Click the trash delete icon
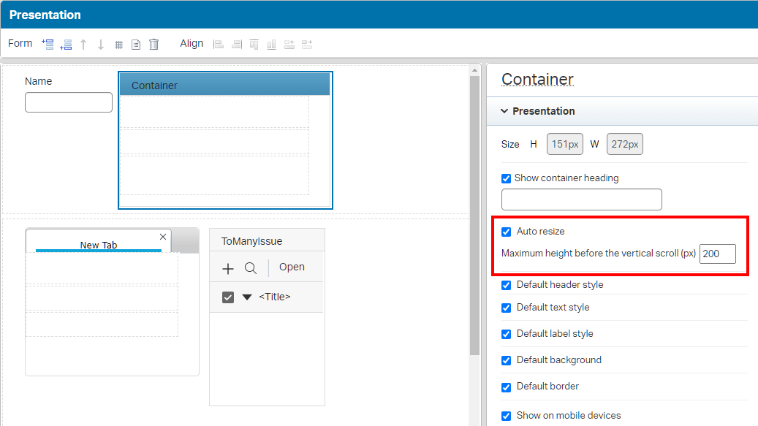 pos(154,45)
